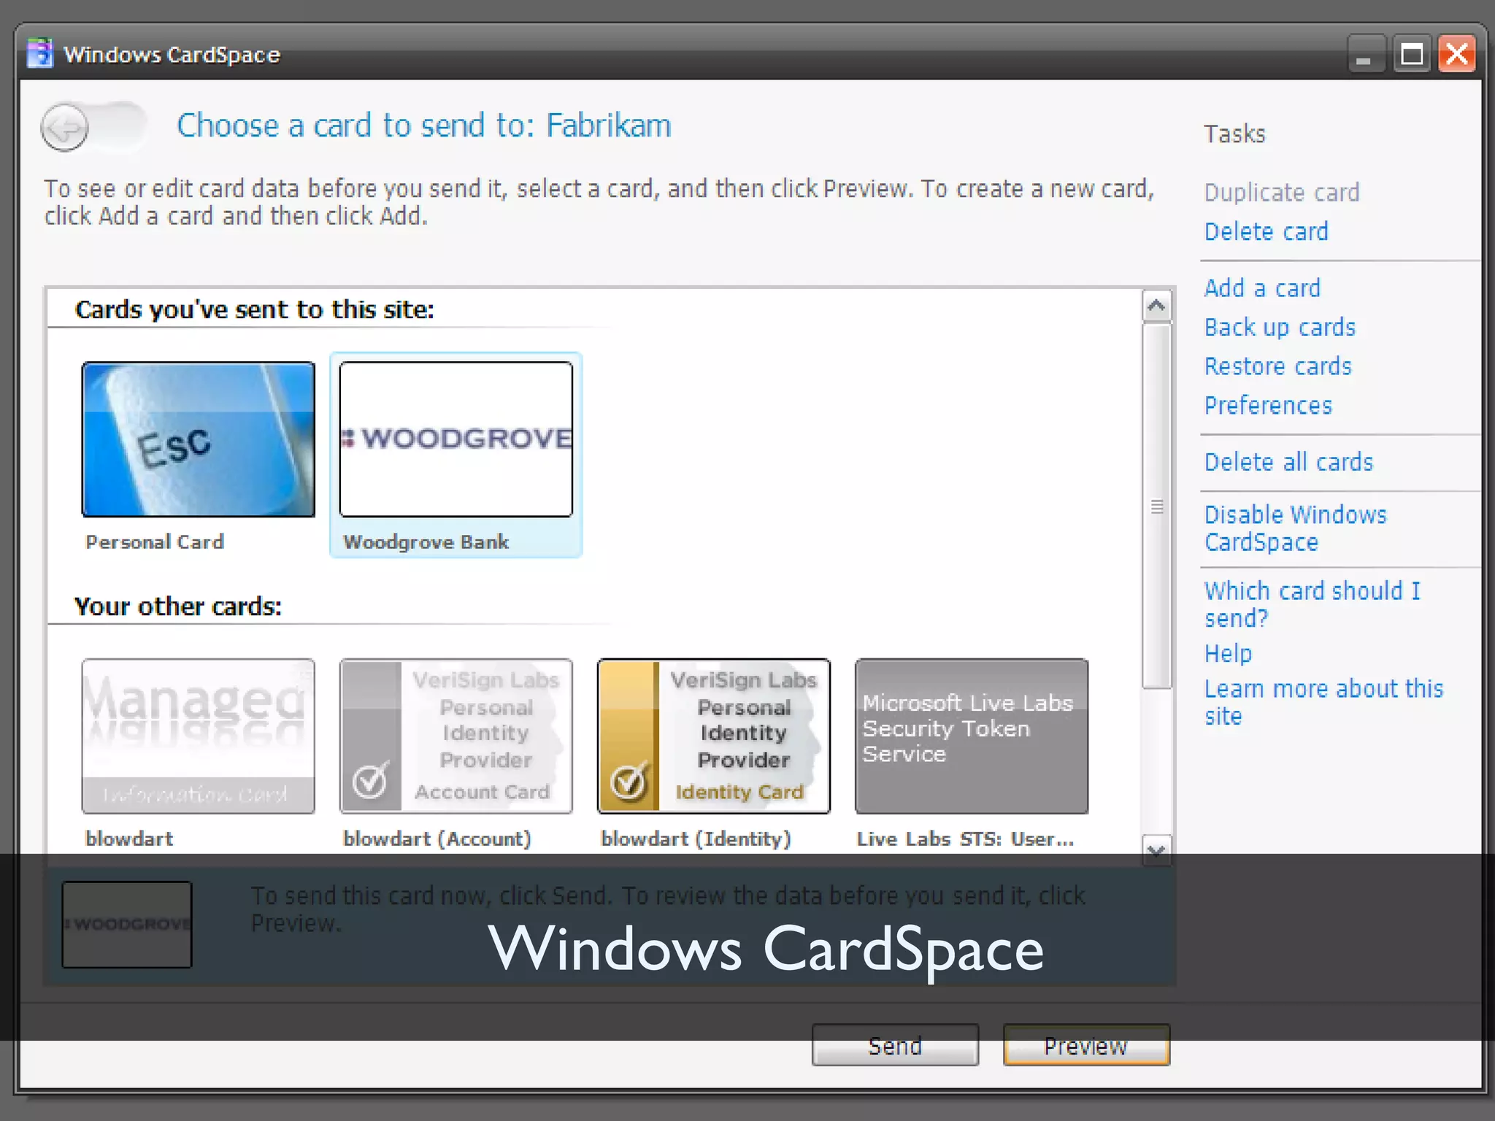Screen dimensions: 1495x1121
Task: Pick the blowdart (Identity) gold card
Action: coord(714,736)
